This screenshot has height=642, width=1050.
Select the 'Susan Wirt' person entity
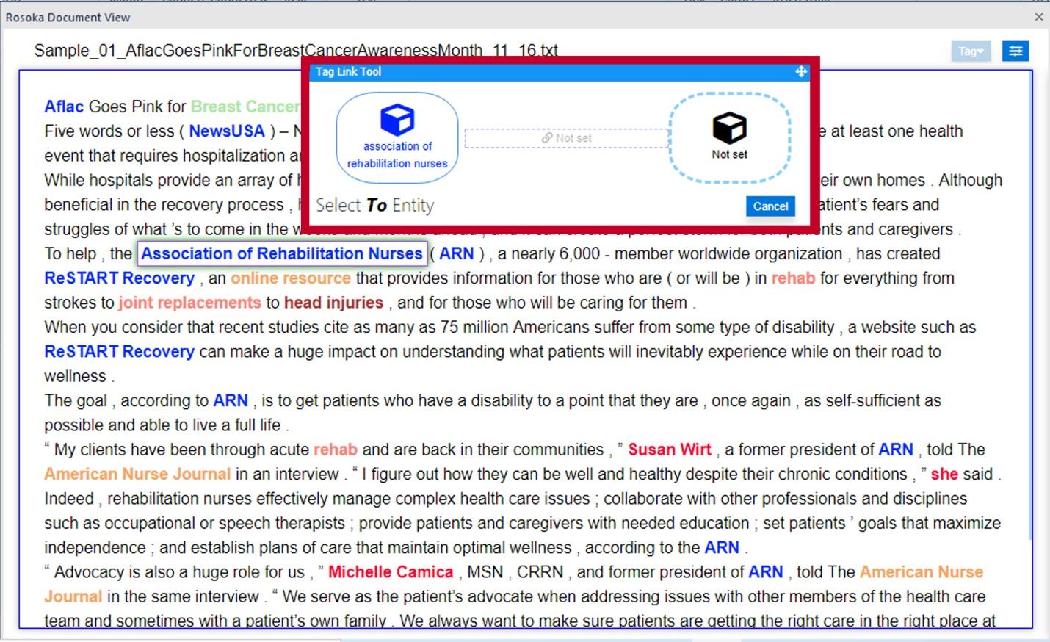669,450
